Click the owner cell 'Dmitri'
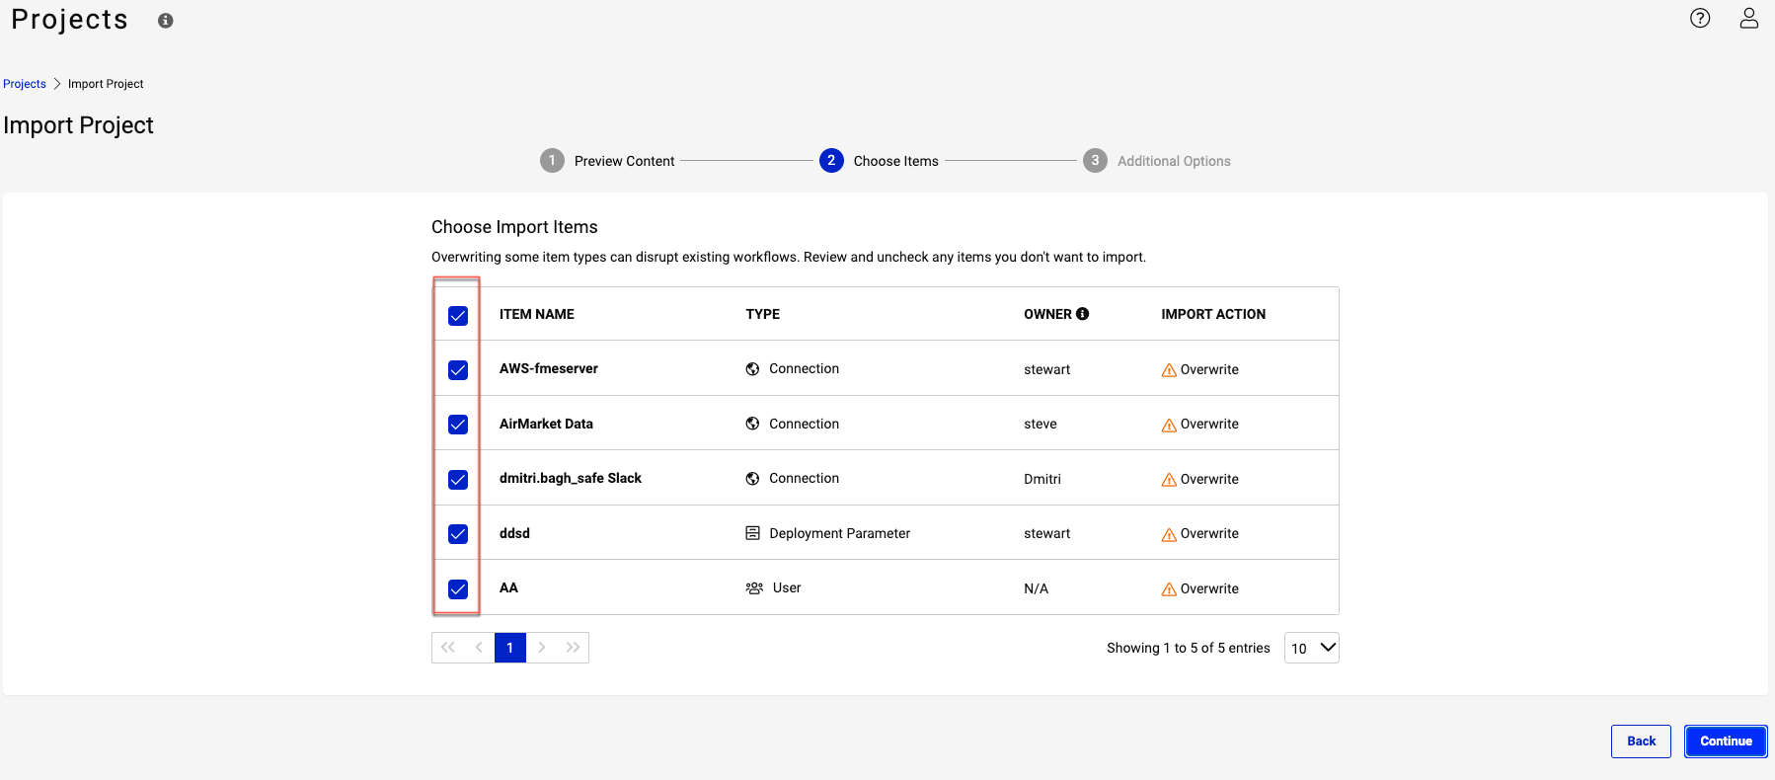This screenshot has width=1775, height=780. 1042,479
